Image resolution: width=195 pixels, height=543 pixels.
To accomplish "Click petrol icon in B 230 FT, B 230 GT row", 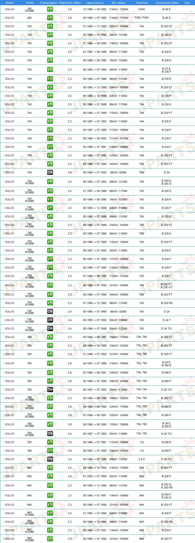I will [50, 285].
